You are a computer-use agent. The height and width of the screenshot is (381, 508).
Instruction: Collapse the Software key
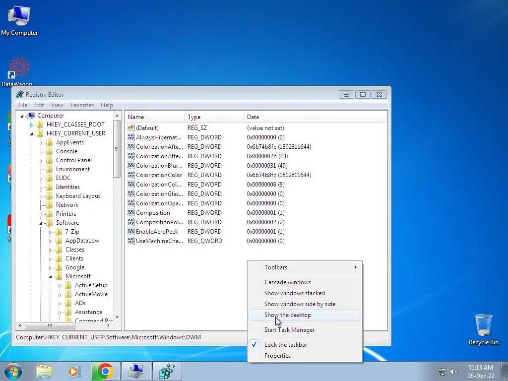41,223
